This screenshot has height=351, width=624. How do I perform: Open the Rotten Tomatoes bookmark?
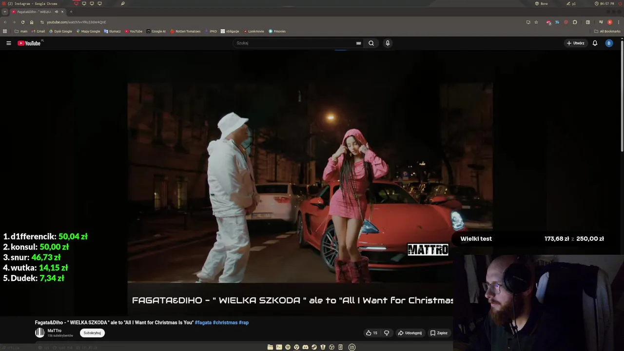point(185,31)
